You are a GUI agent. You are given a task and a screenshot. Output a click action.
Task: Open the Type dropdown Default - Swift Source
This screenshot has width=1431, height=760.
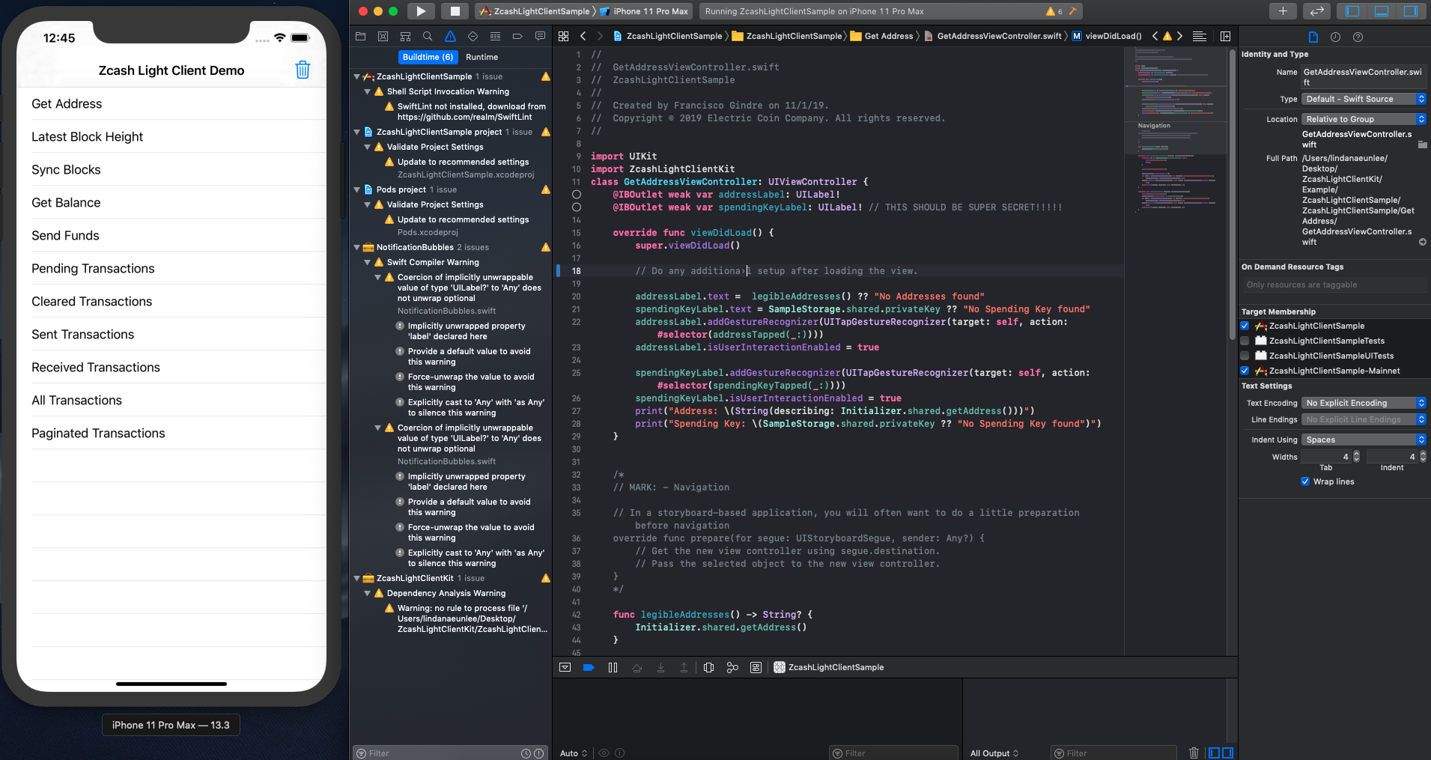pyautogui.click(x=1364, y=99)
